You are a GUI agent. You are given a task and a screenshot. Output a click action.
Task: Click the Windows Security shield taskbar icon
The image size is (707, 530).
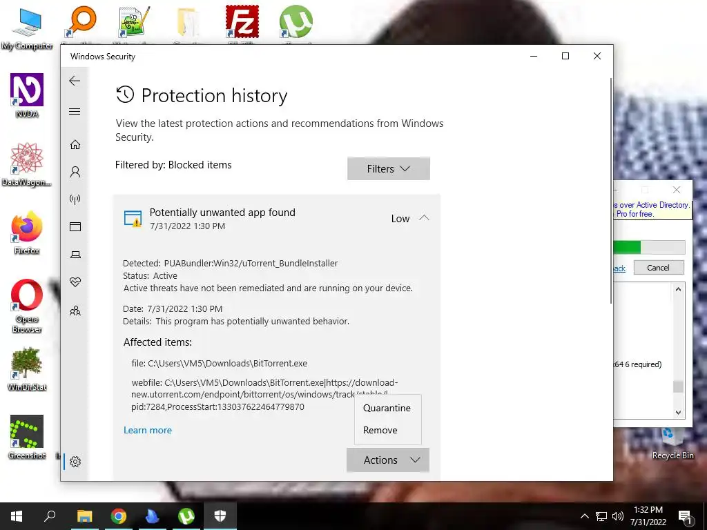(220, 516)
